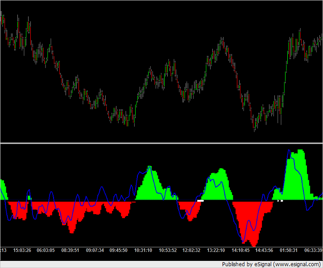
Task: Click the 06:33:39 time axis label
Action: coord(313,250)
